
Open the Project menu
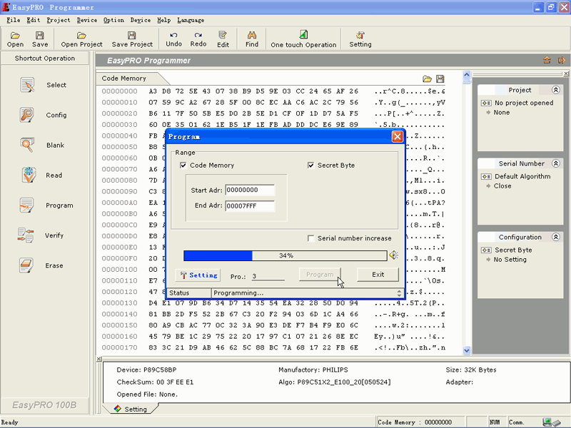(58, 20)
